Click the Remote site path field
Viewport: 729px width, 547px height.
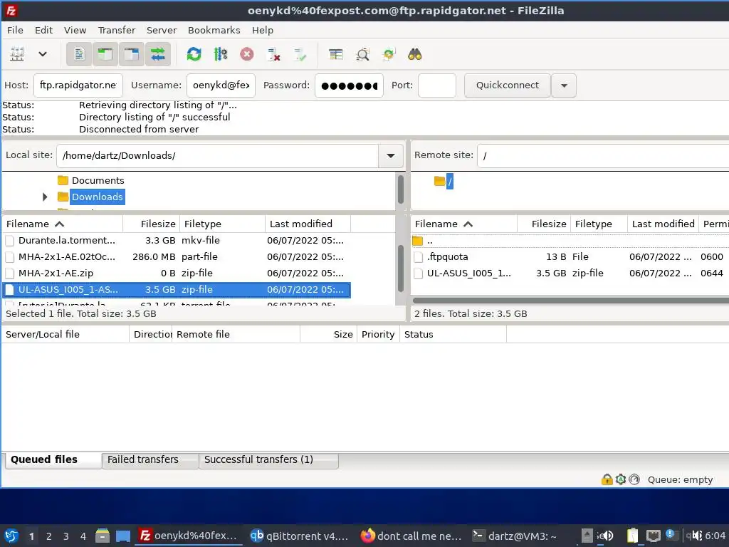pyautogui.click(x=603, y=156)
